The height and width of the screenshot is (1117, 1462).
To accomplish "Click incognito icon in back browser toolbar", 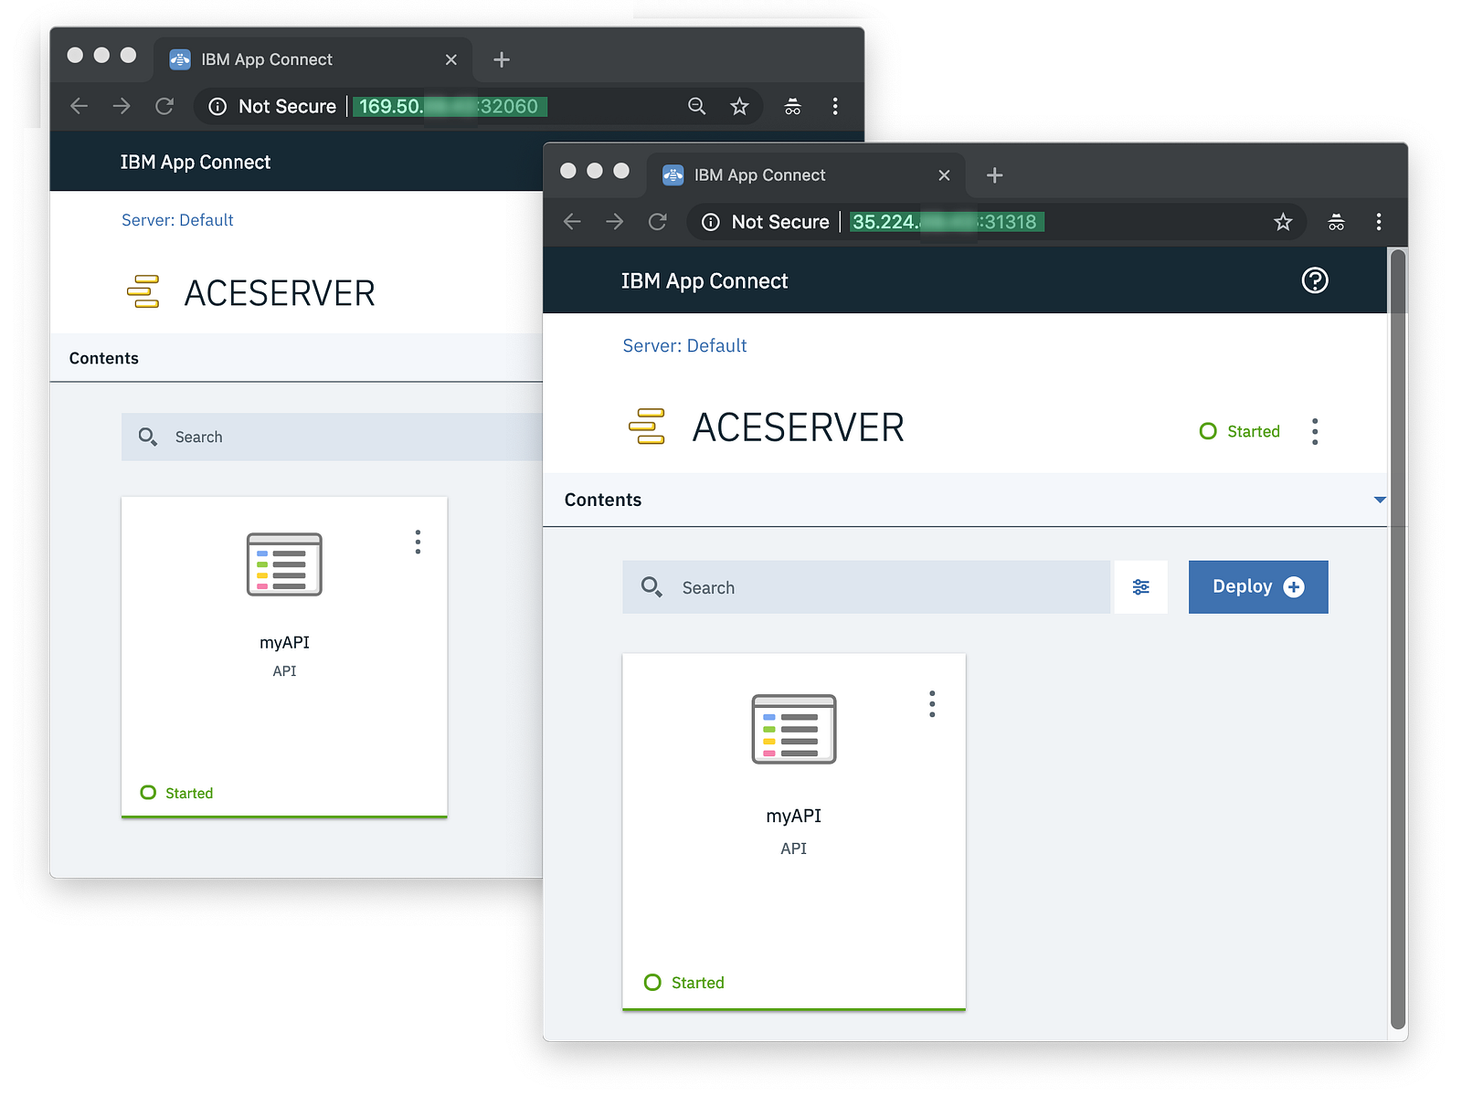I will pos(792,107).
